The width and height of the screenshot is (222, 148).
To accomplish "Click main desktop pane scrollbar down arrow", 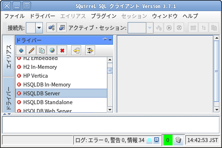I will [x=216, y=109].
